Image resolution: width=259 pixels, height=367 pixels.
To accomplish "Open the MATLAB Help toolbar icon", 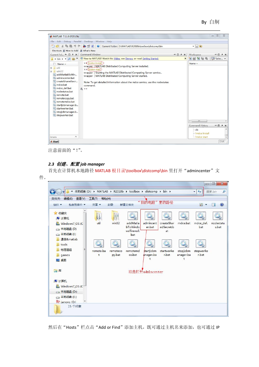I will point(98,46).
